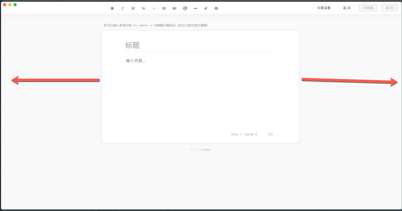
Task: Insert the more separator with the three-dot icon
Action: pyautogui.click(x=195, y=8)
